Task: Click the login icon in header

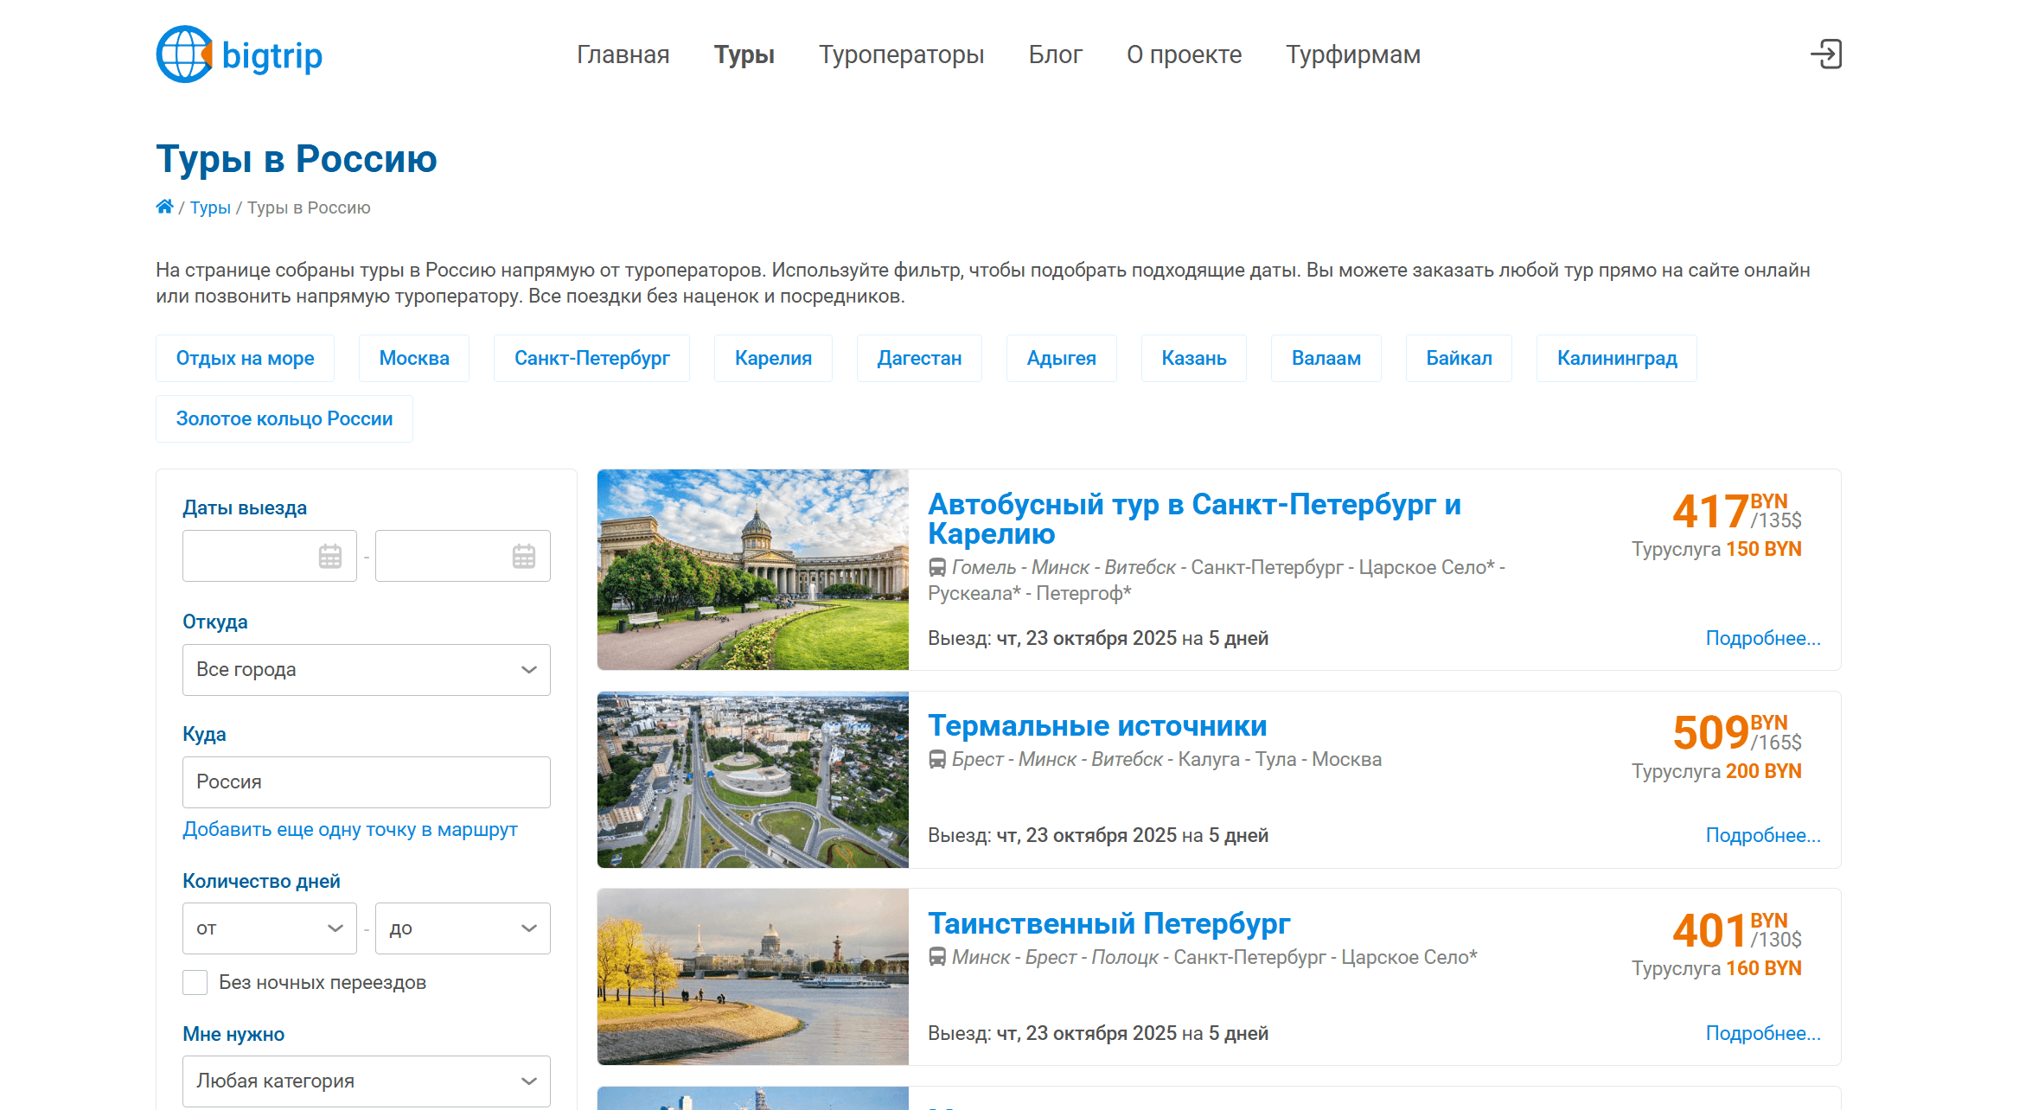Action: click(x=1826, y=54)
